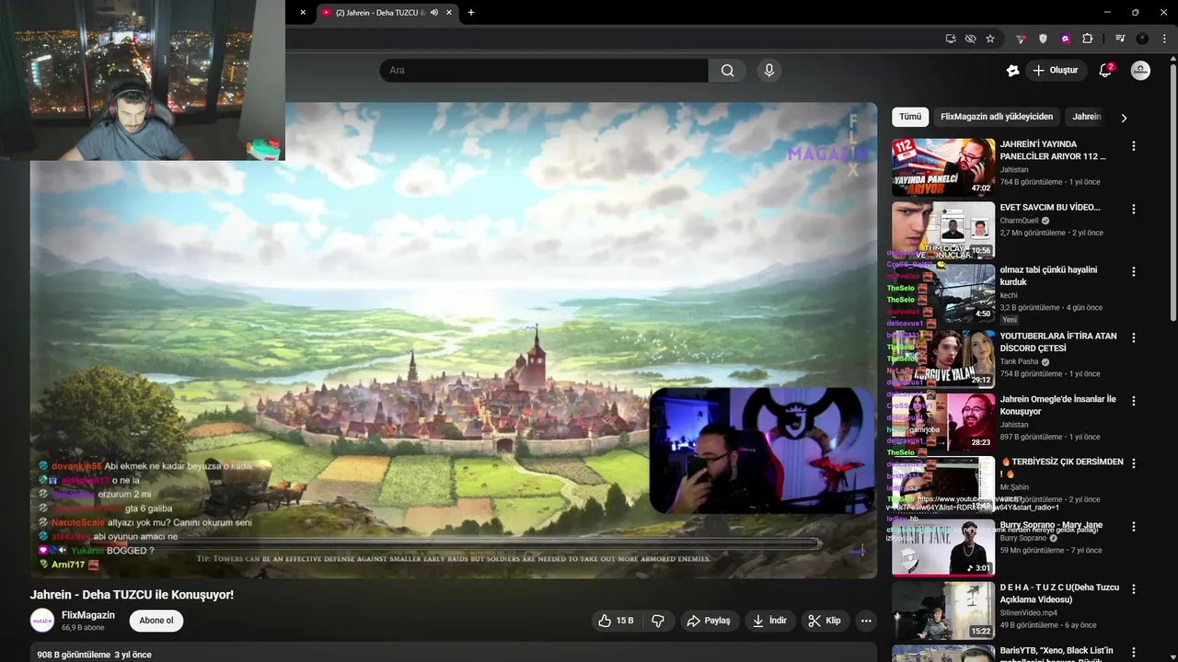Open Jahrein Omegle'de İnsanlar ile Konuşuyor title
The width and height of the screenshot is (1178, 662).
coord(1057,405)
